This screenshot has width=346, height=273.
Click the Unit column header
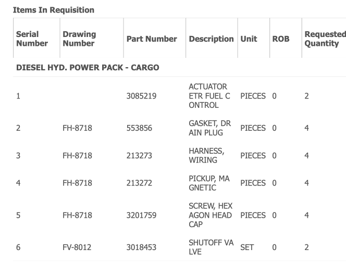coord(249,39)
